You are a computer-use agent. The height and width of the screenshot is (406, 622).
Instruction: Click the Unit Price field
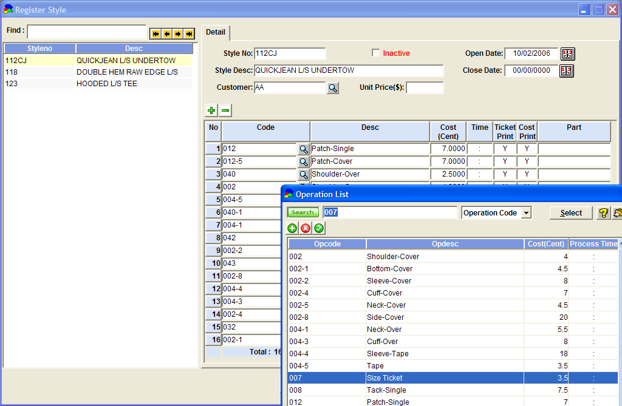pos(425,87)
